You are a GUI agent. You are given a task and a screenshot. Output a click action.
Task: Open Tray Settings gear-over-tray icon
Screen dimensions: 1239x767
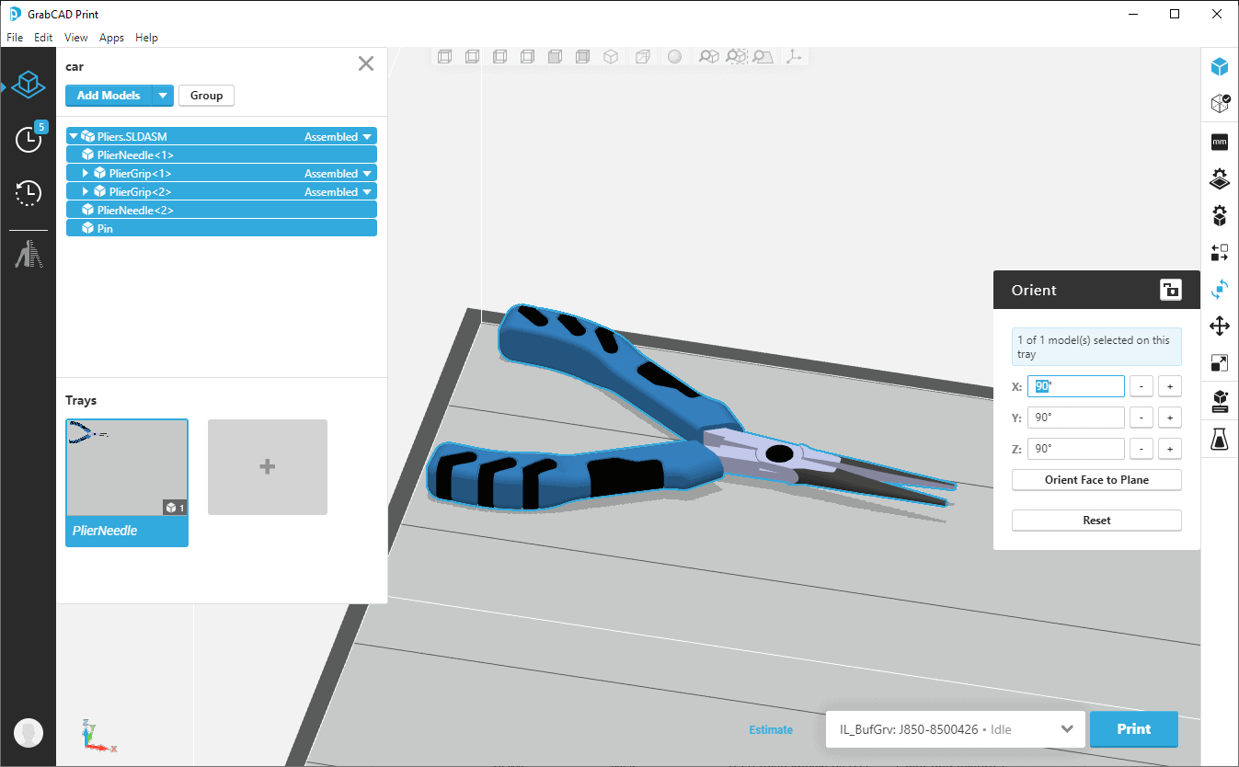[1220, 178]
